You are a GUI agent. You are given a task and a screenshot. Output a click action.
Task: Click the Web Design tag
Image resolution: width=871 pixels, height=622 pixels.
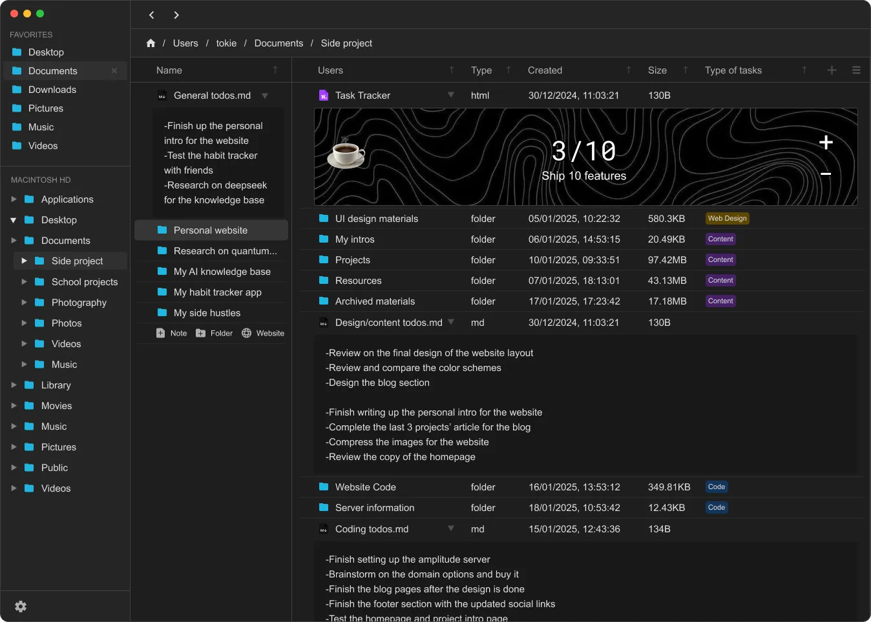727,219
